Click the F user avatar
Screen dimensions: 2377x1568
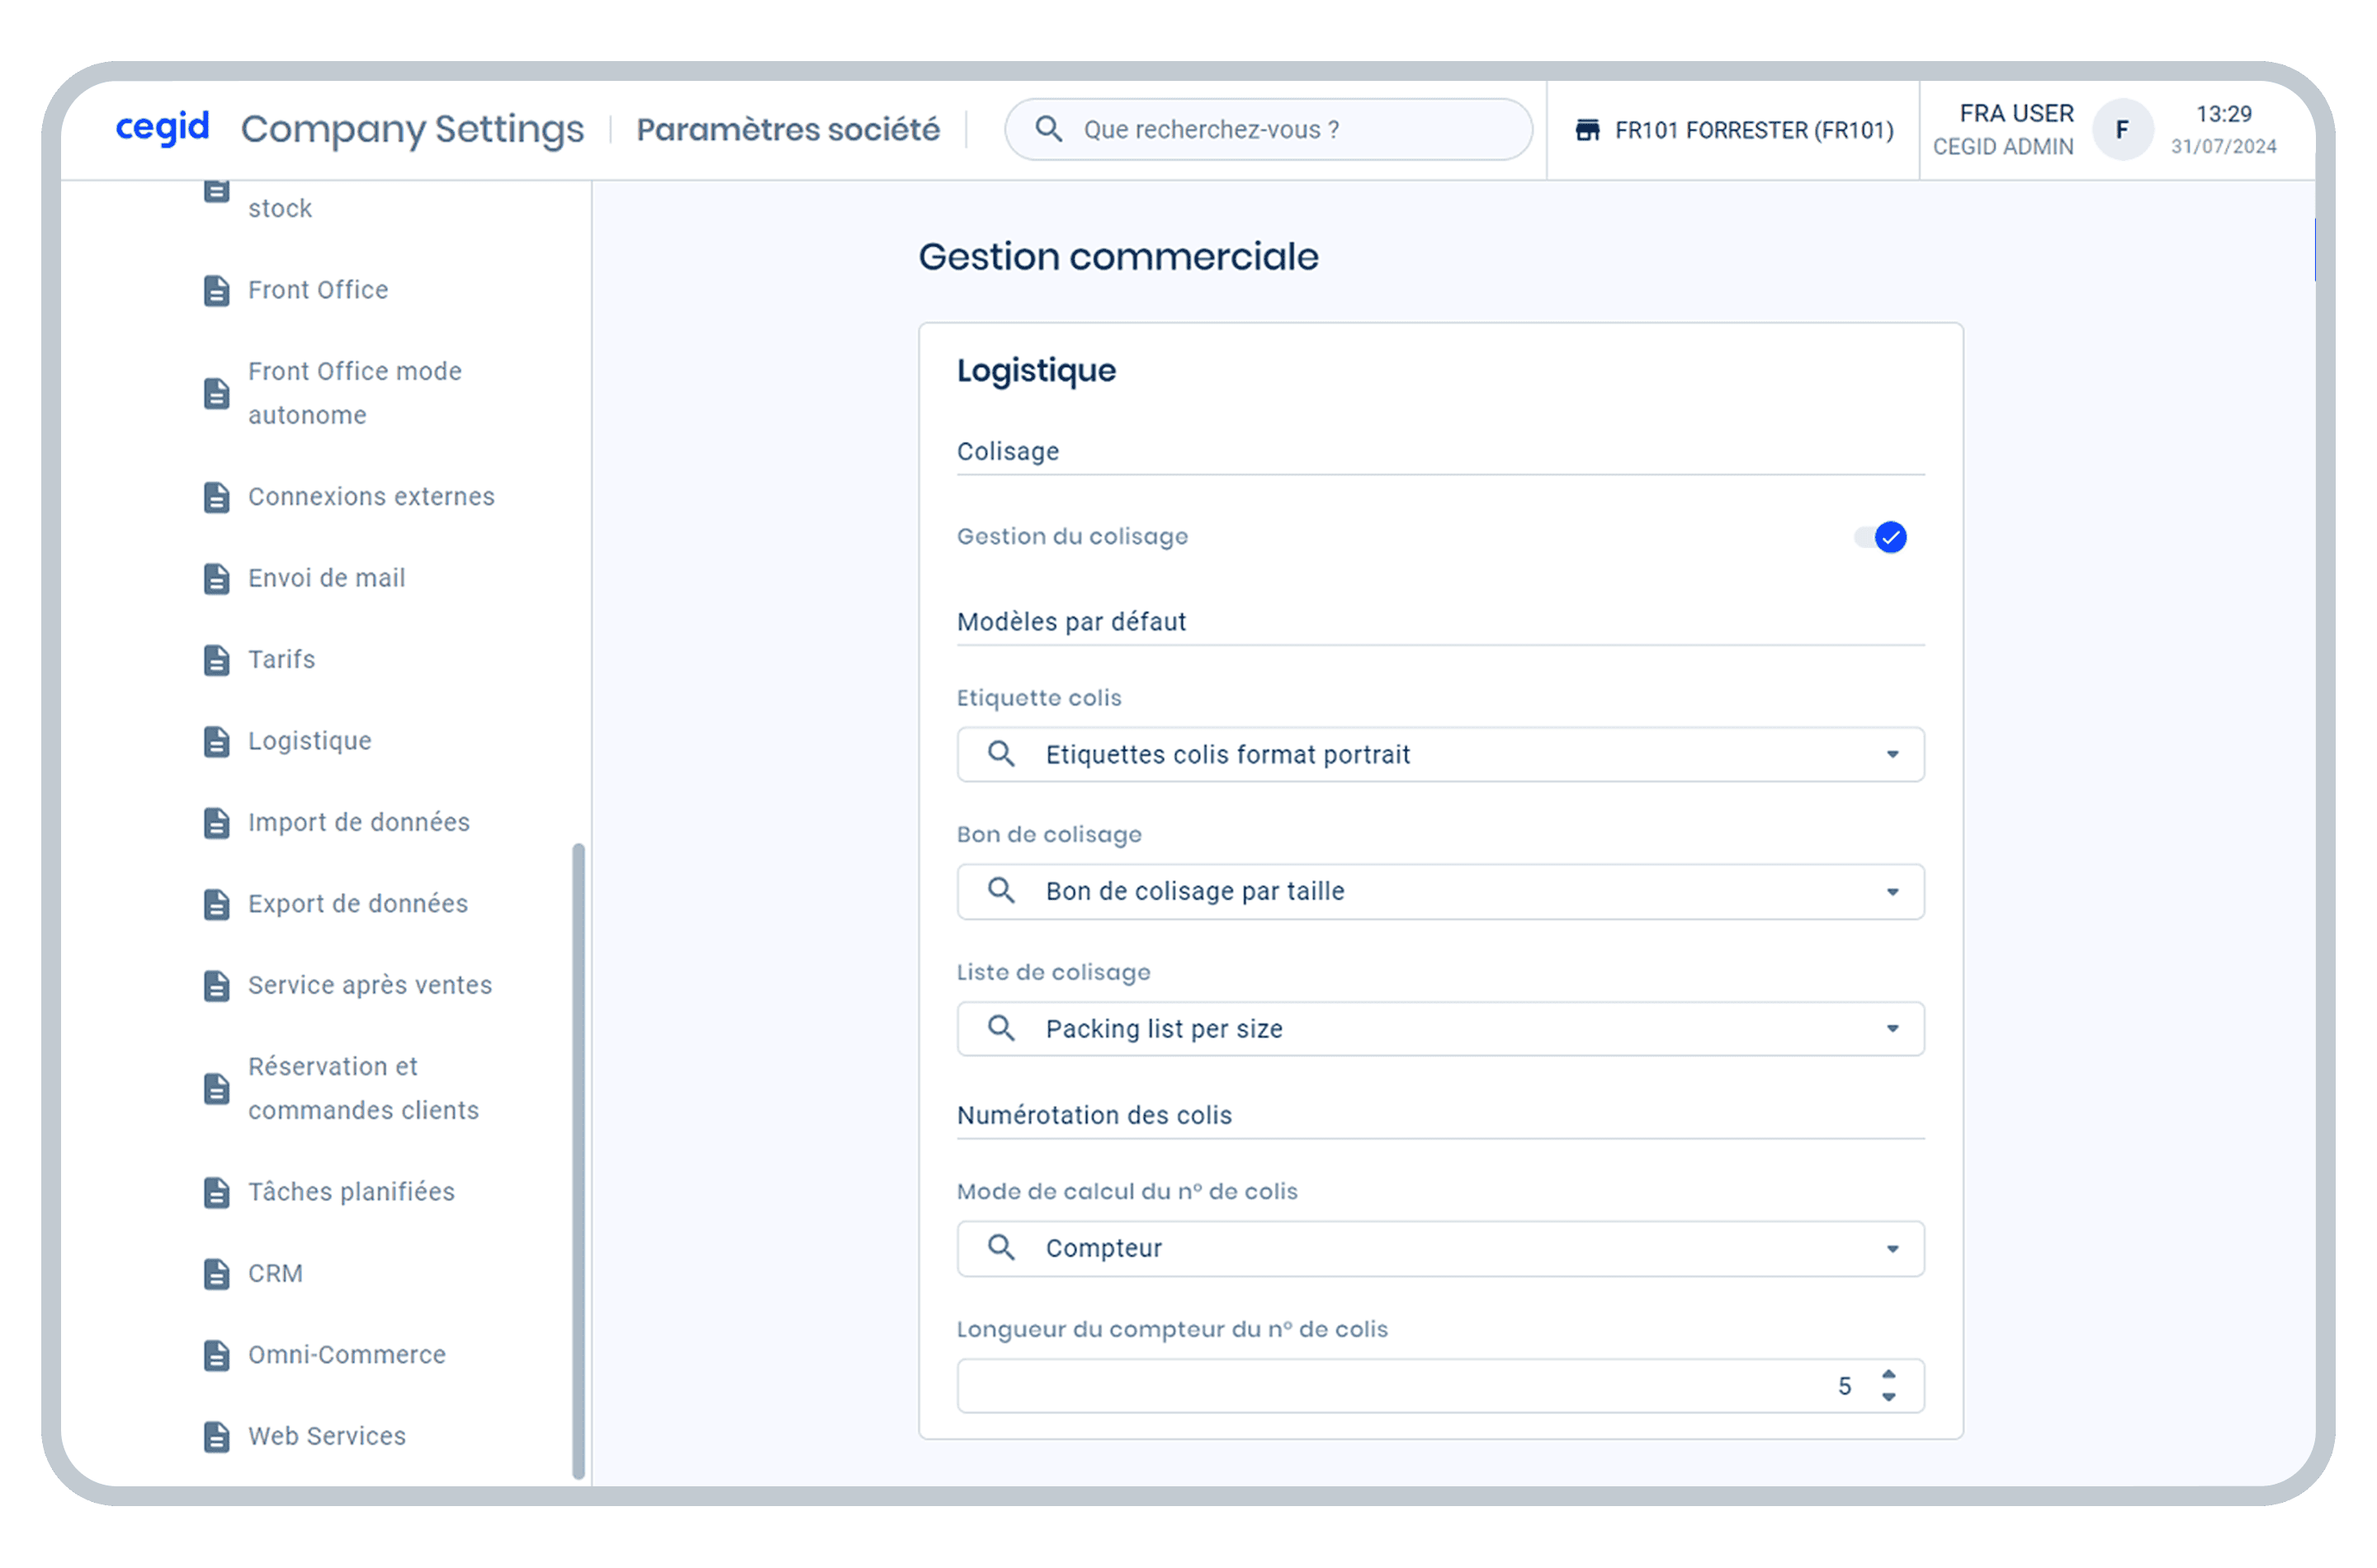coord(2123,130)
